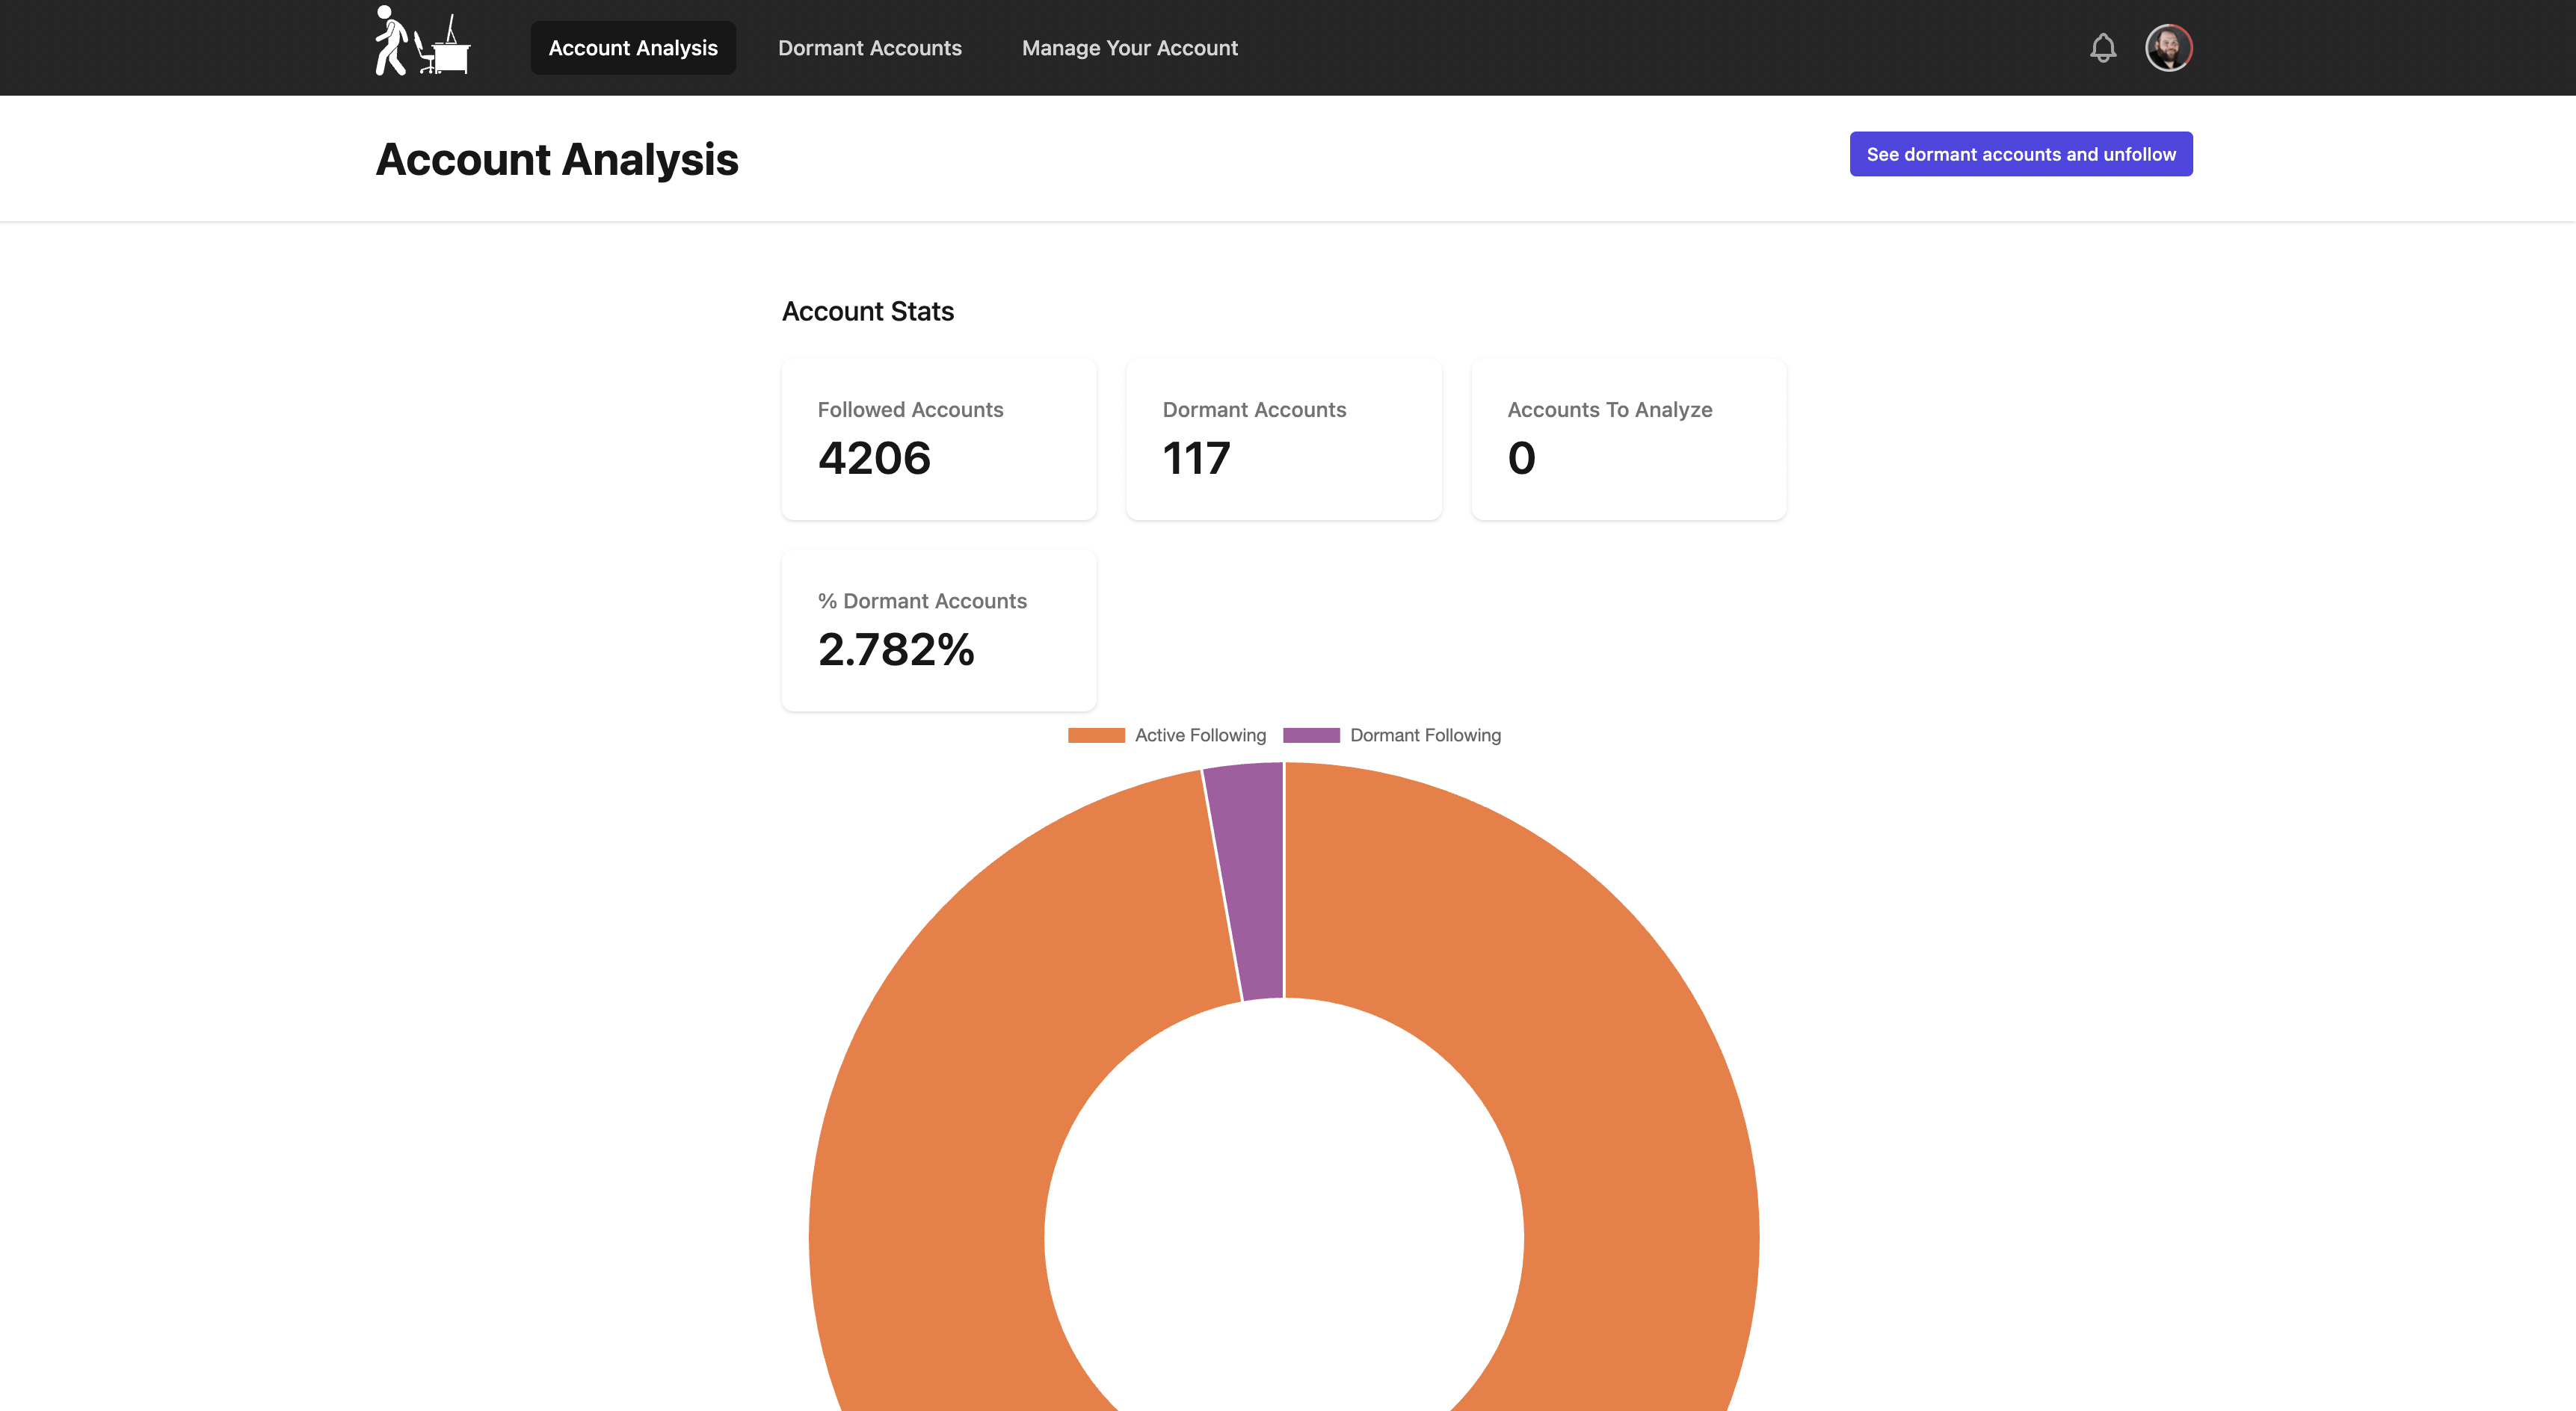Click the Account Stats heading
Screen dimensions: 2576x1411
coord(868,312)
